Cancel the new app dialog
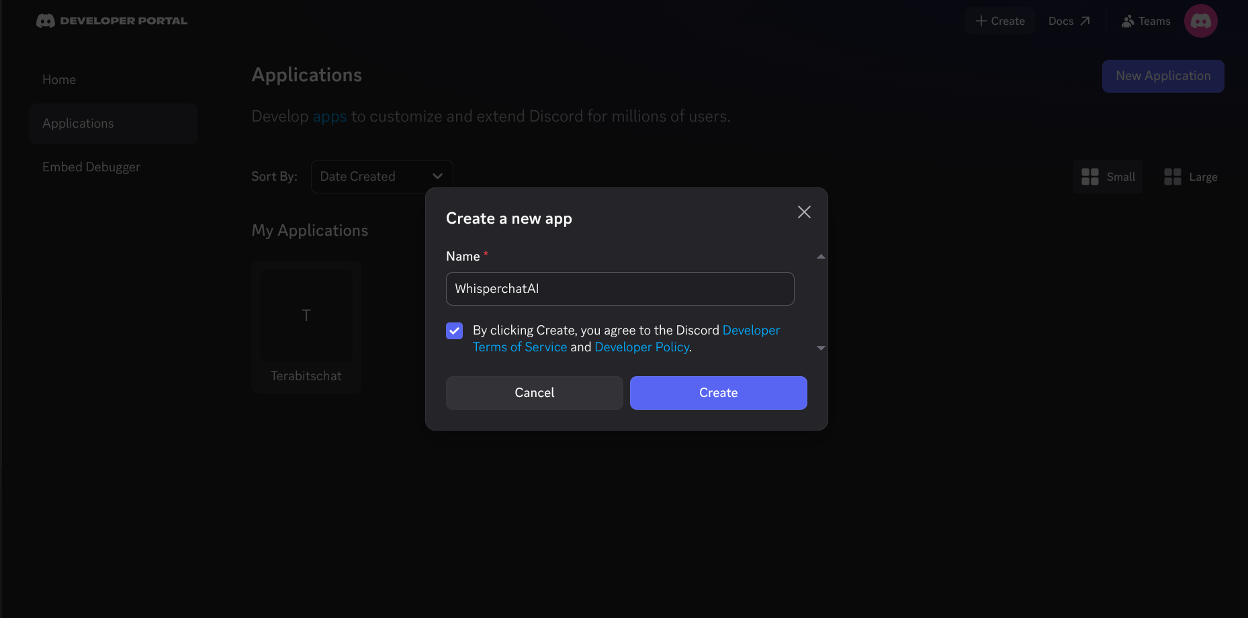The width and height of the screenshot is (1248, 618). tap(535, 393)
